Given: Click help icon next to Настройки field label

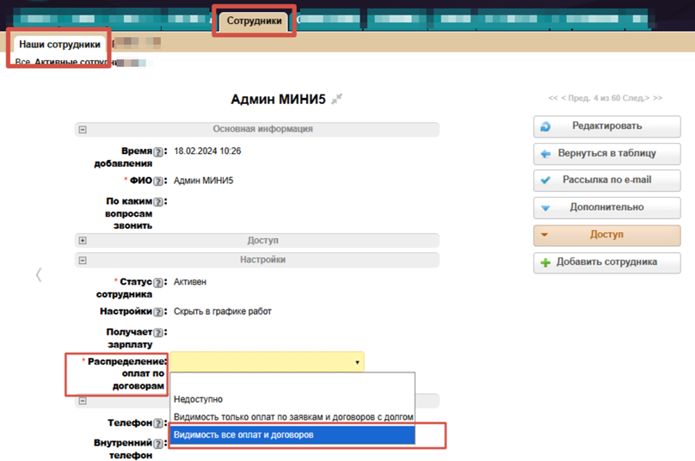Looking at the screenshot, I should point(158,312).
